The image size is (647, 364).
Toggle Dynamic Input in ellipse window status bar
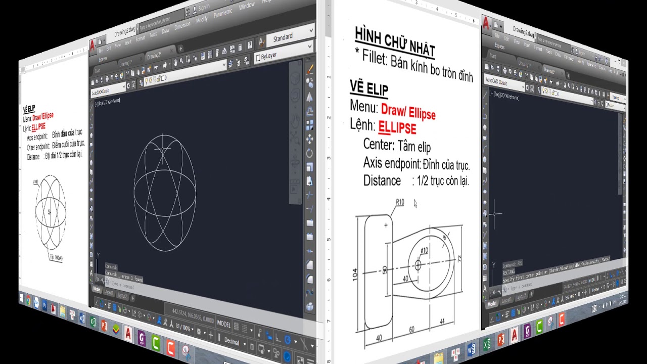click(268, 336)
